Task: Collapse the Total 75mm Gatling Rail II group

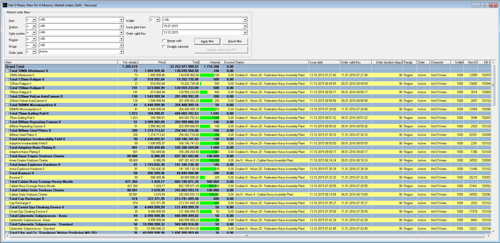Action: (7, 114)
